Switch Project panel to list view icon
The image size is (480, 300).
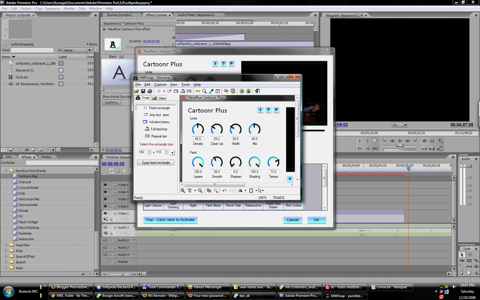click(x=4, y=150)
